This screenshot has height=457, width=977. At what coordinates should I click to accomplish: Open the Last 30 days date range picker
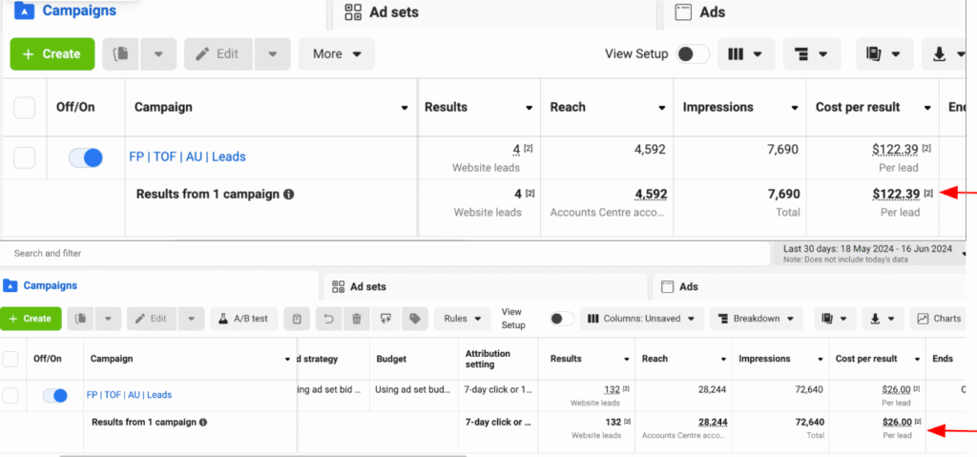pos(867,253)
